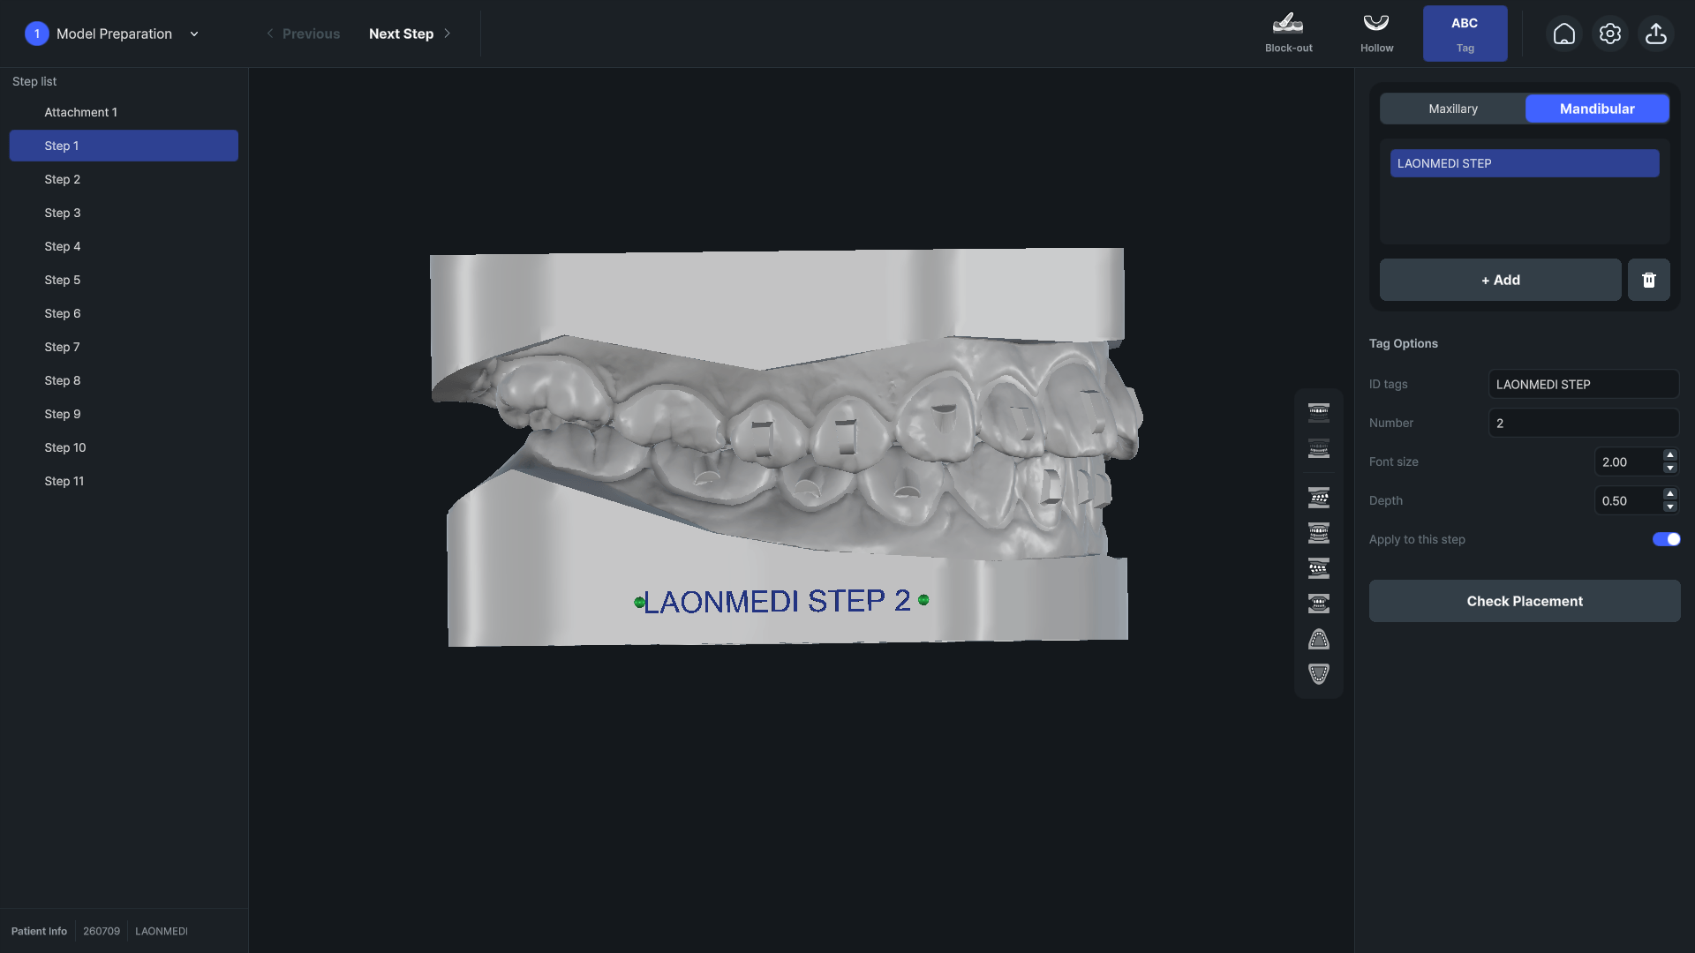Select Step 2 in step list
1695x953 pixels.
tap(124, 179)
